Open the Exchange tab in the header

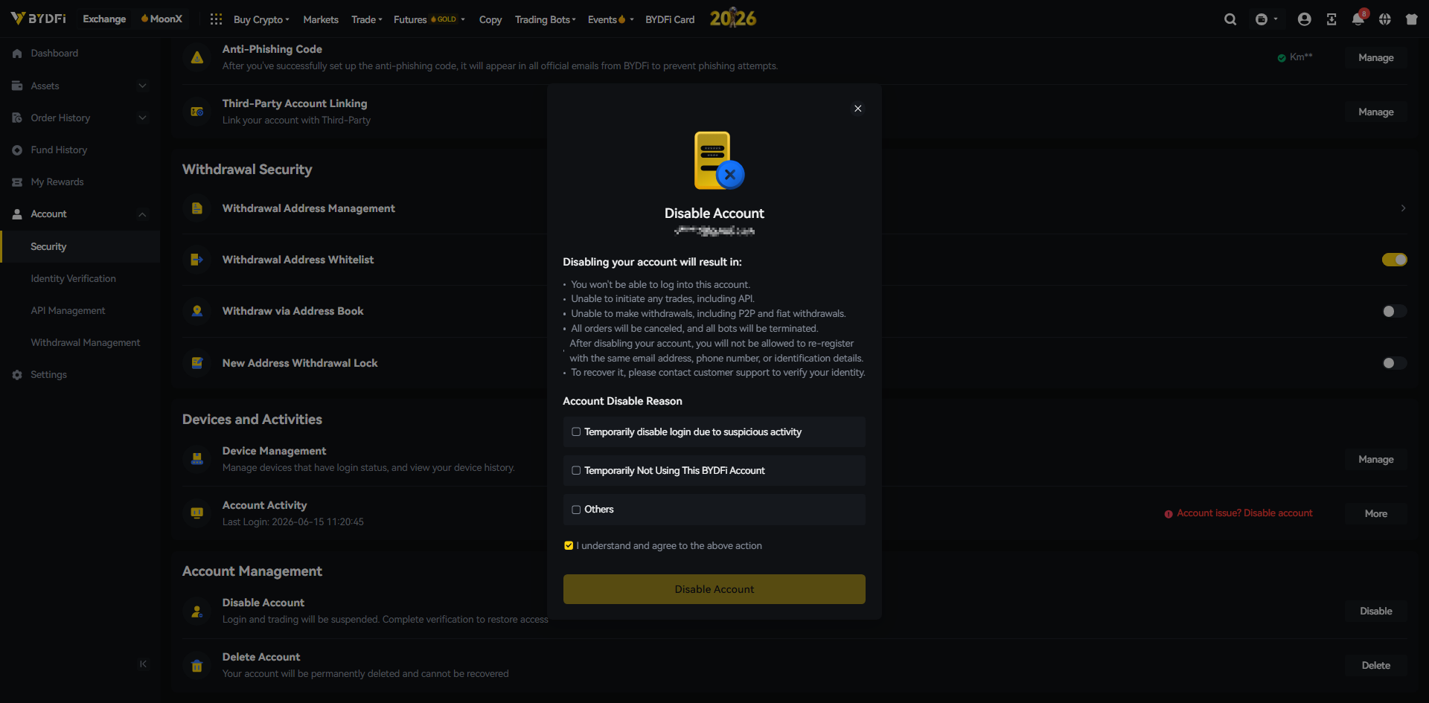104,19
